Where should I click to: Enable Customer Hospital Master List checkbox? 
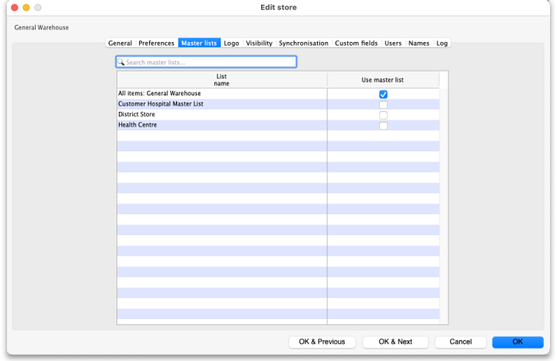383,104
